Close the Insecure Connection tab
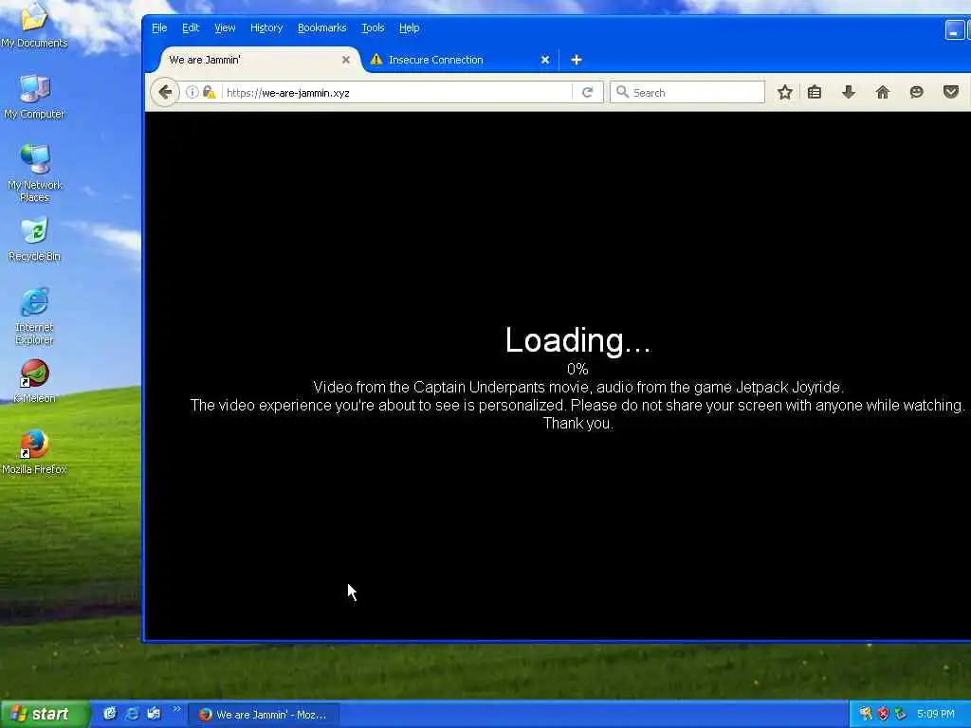Image resolution: width=971 pixels, height=728 pixels. click(x=545, y=60)
